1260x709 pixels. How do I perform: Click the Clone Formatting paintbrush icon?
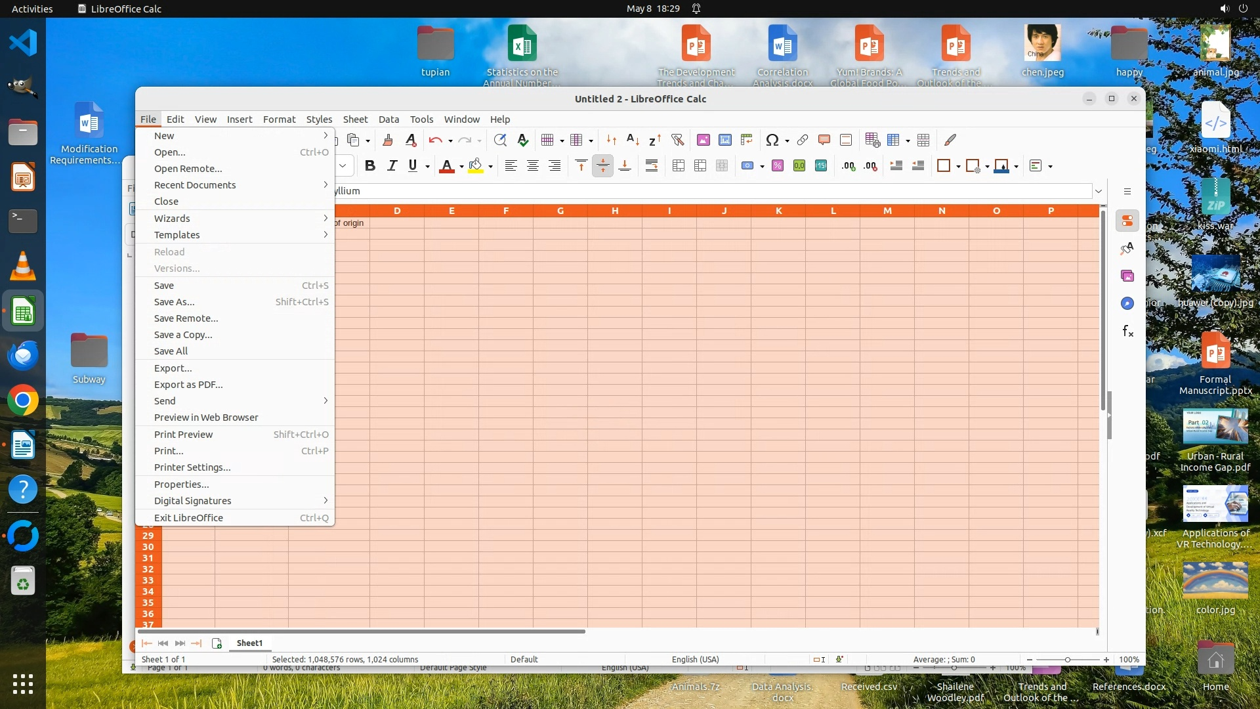(x=388, y=140)
